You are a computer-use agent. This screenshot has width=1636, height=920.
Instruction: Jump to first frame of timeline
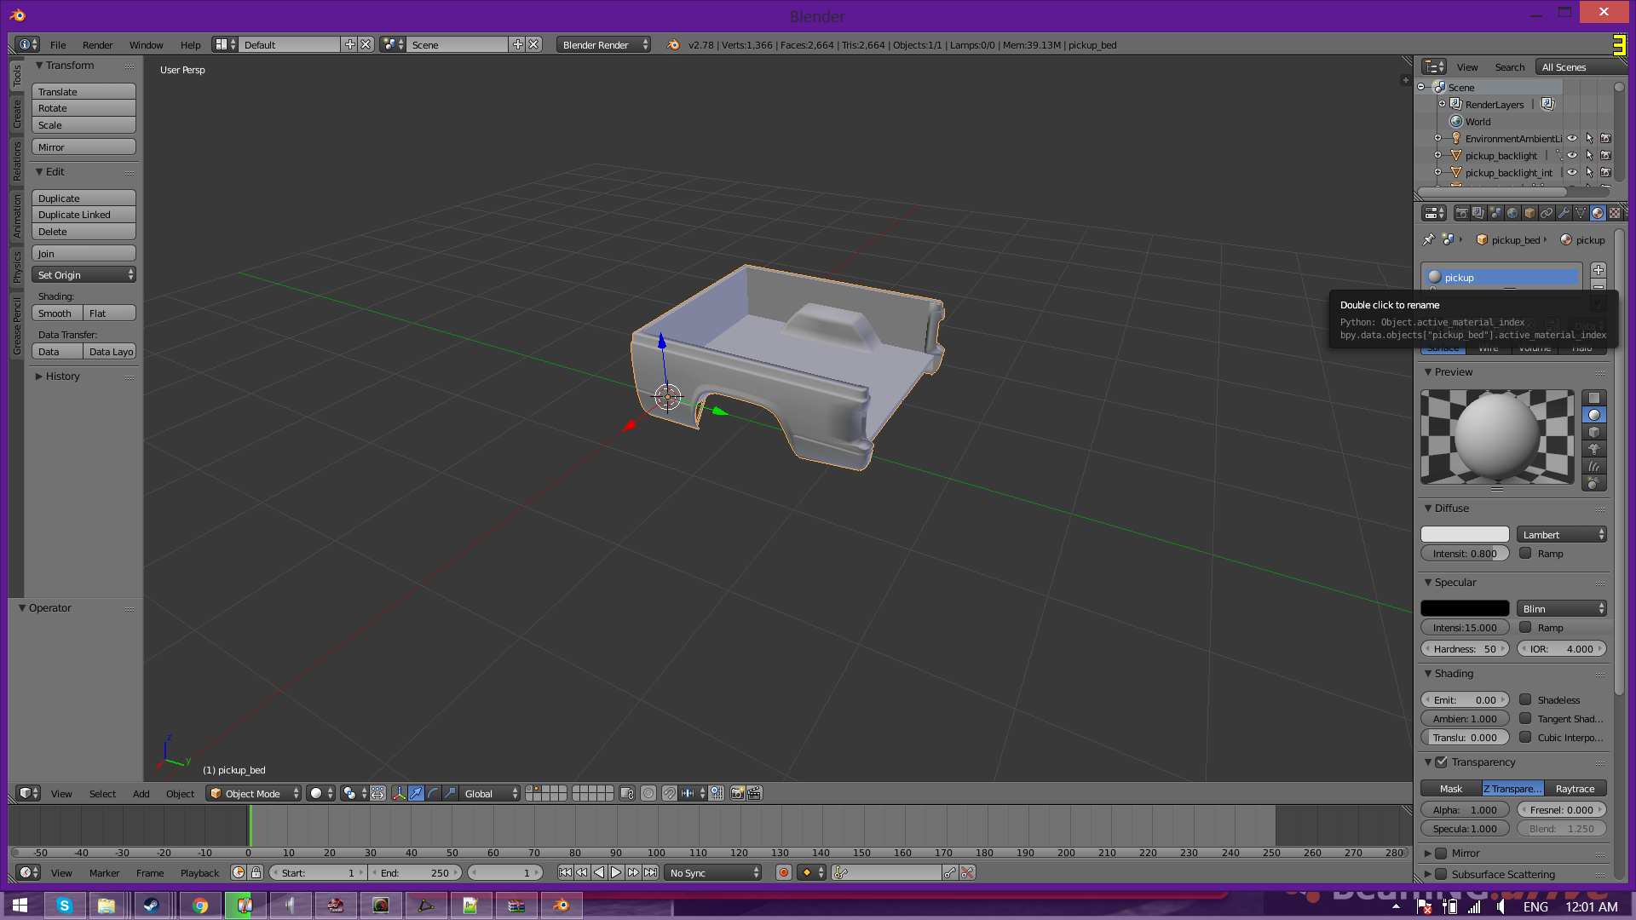click(x=565, y=872)
